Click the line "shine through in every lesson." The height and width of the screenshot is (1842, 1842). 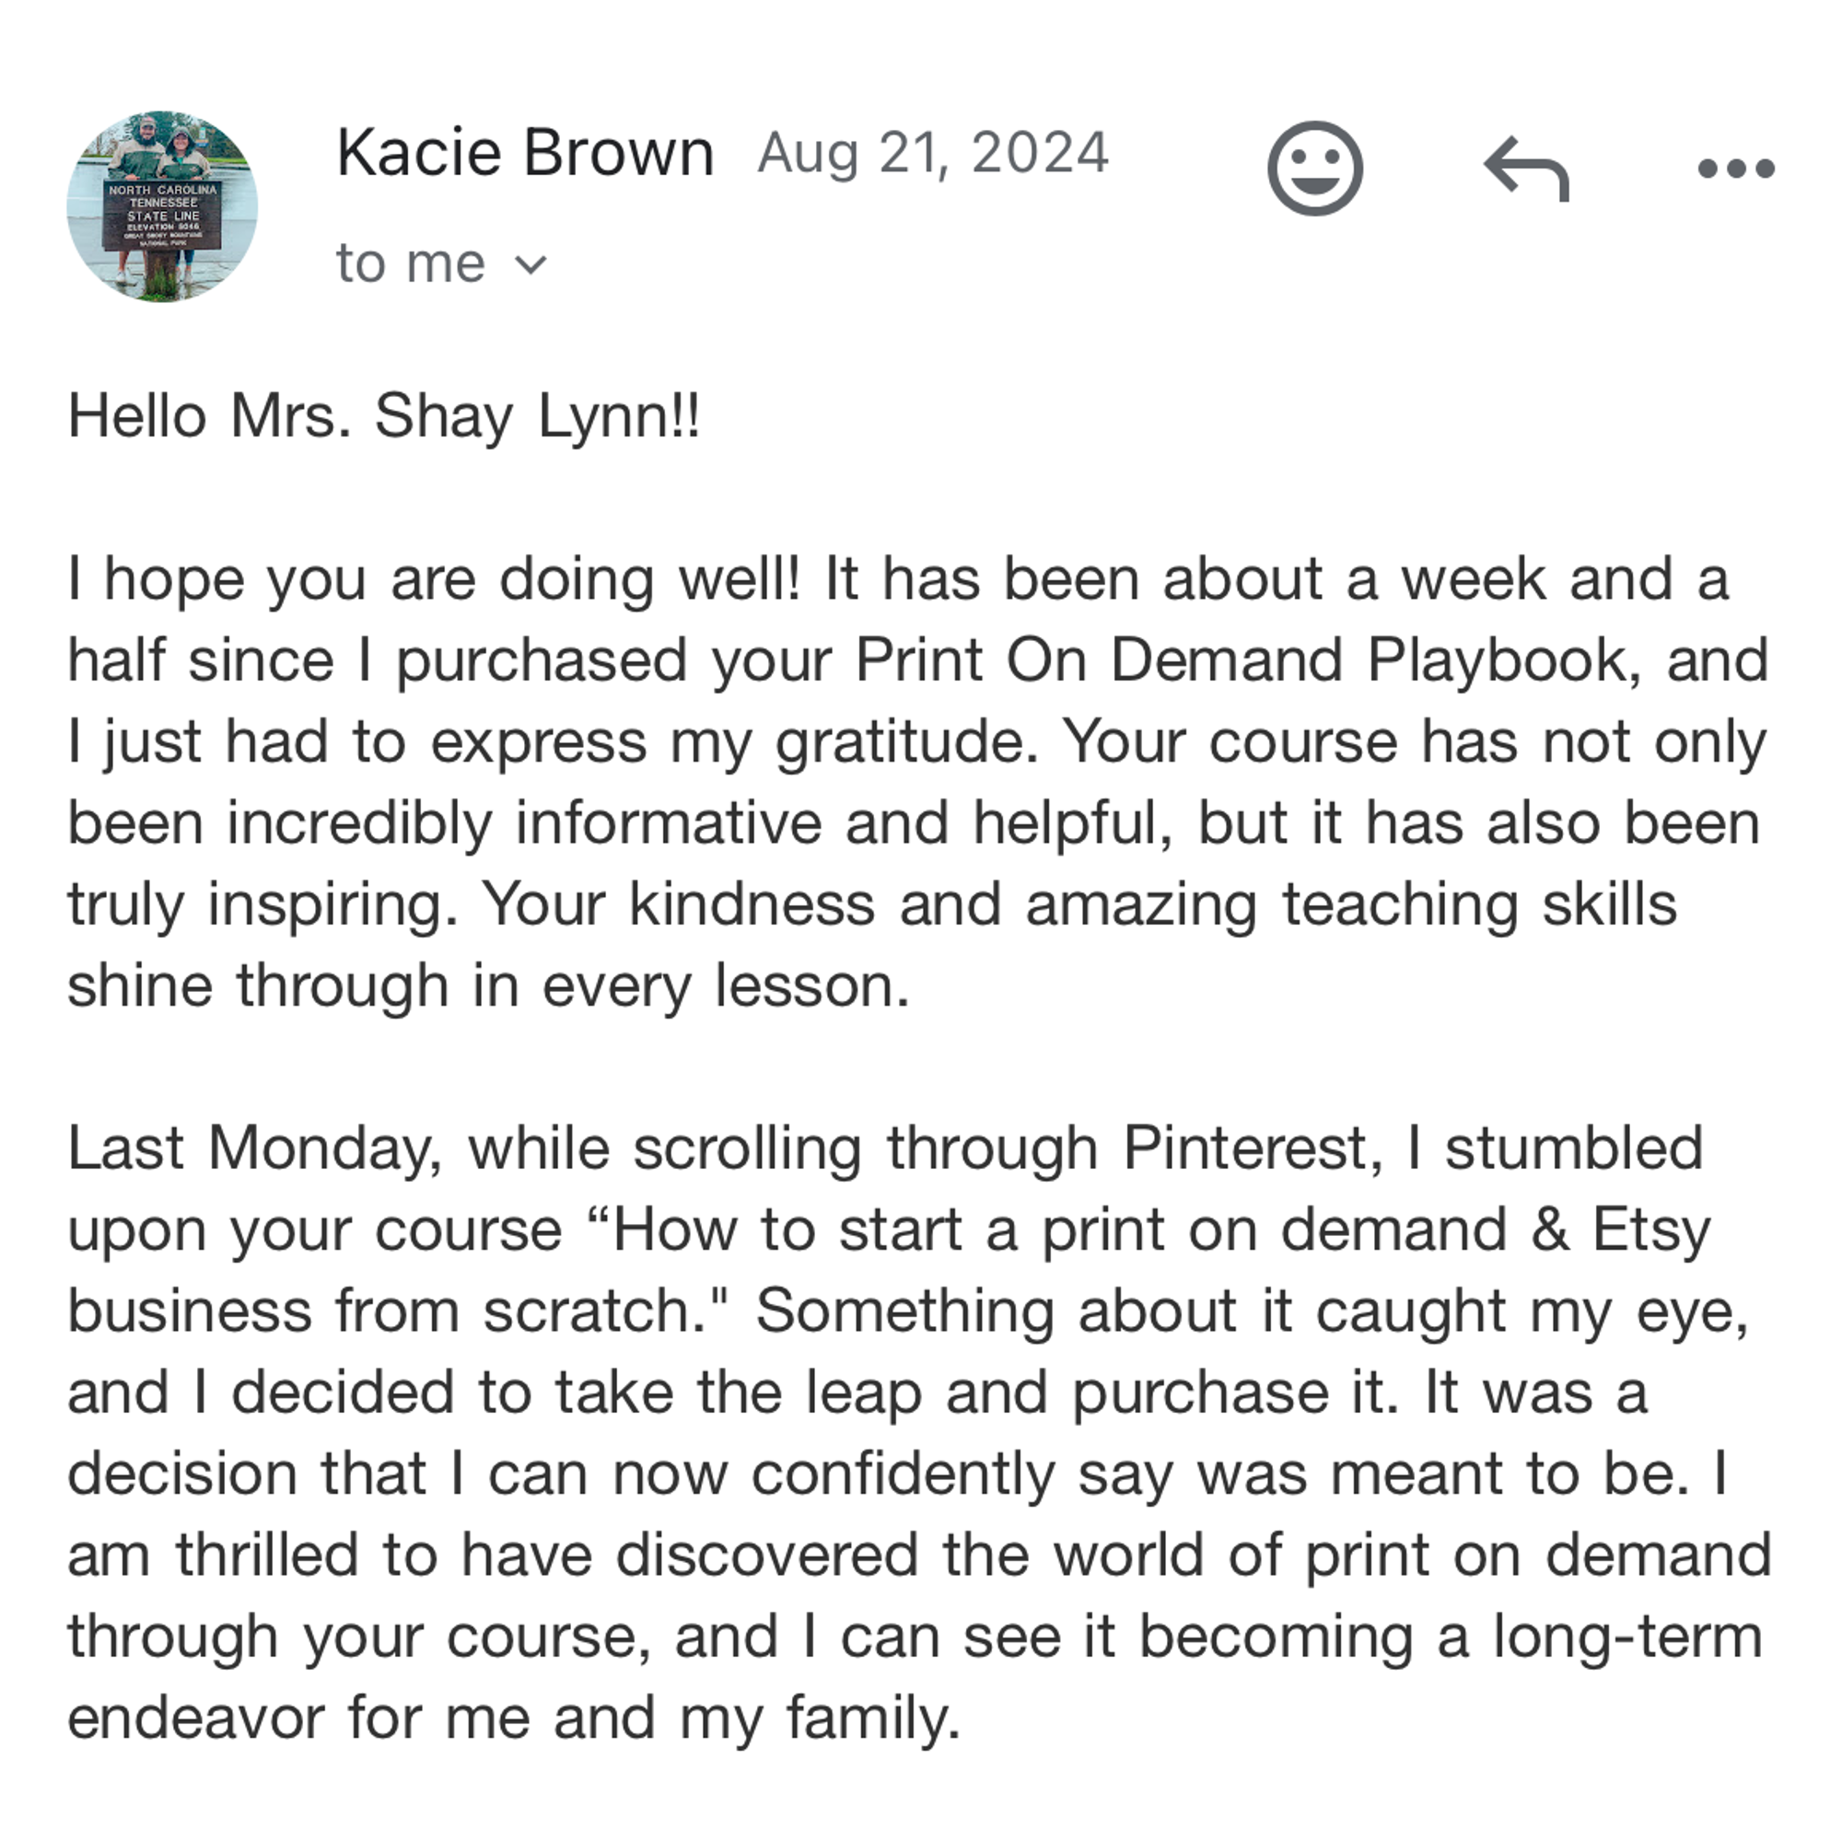click(489, 985)
